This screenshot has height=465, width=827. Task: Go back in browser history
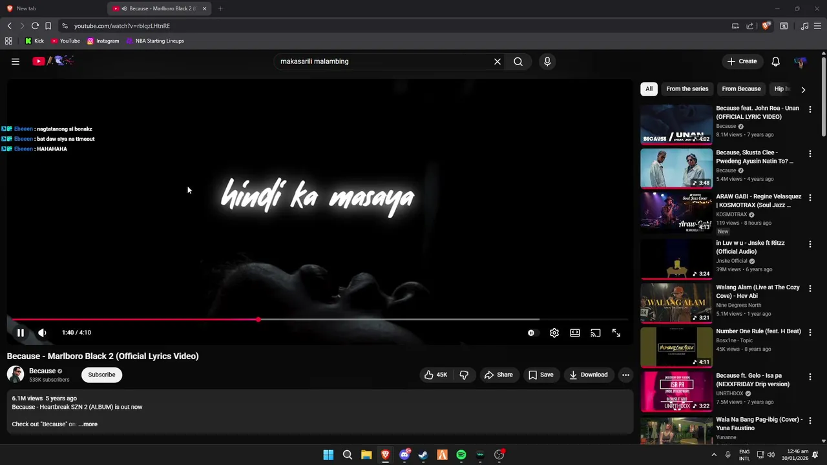(9, 26)
